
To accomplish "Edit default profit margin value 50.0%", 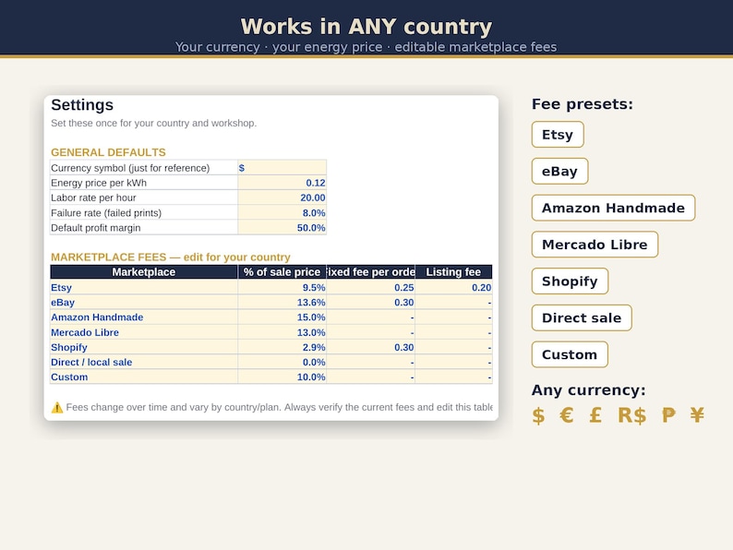I will (282, 228).
